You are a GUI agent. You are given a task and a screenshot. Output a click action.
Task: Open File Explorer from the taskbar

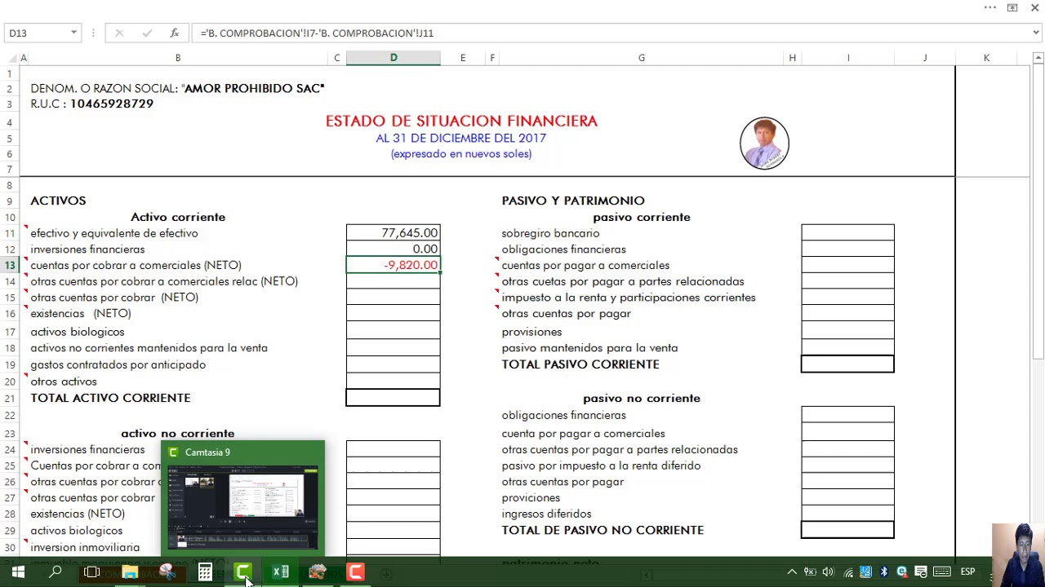pyautogui.click(x=130, y=572)
